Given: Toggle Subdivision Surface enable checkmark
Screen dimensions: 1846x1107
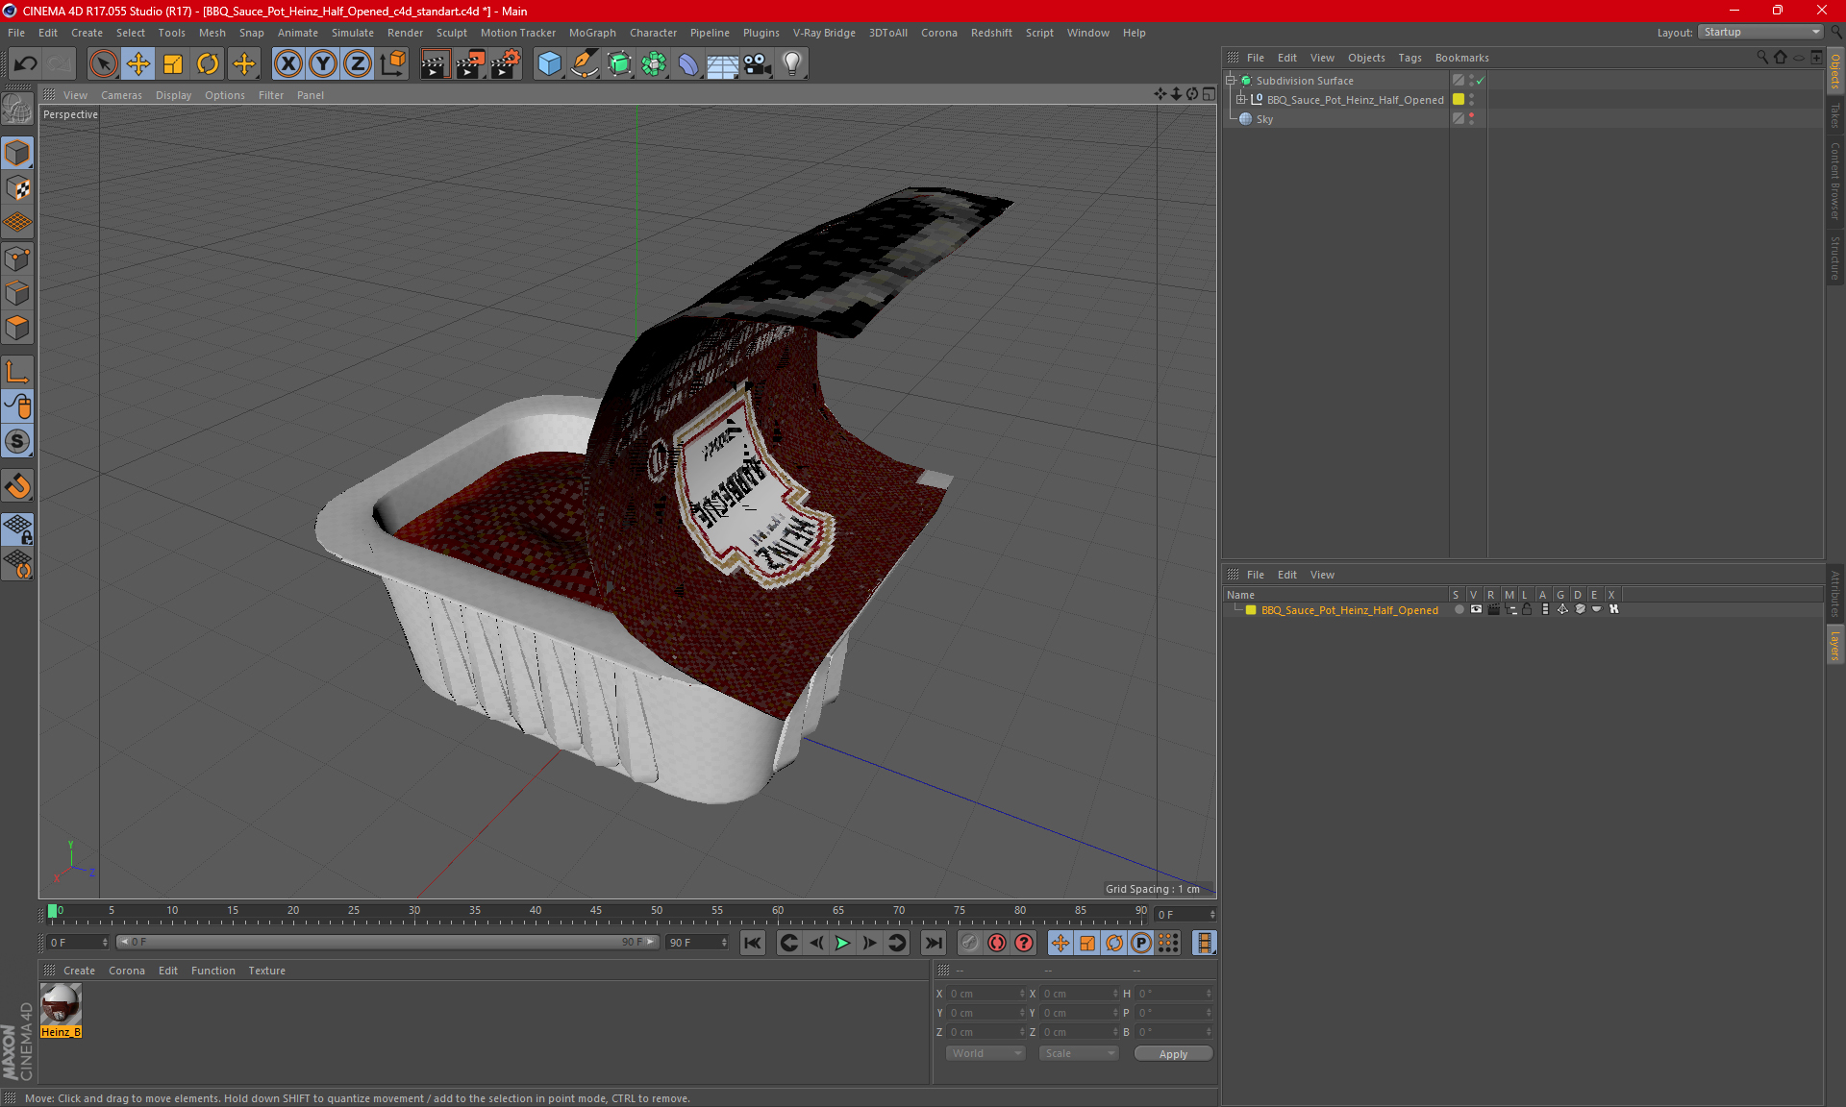Looking at the screenshot, I should tap(1481, 81).
